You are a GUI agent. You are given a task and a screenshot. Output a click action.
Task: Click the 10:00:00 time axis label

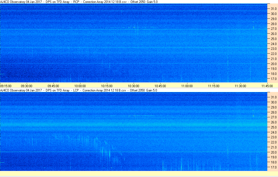pos(80,86)
